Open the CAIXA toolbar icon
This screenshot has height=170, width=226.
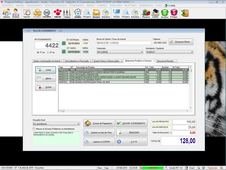[x=155, y=13]
